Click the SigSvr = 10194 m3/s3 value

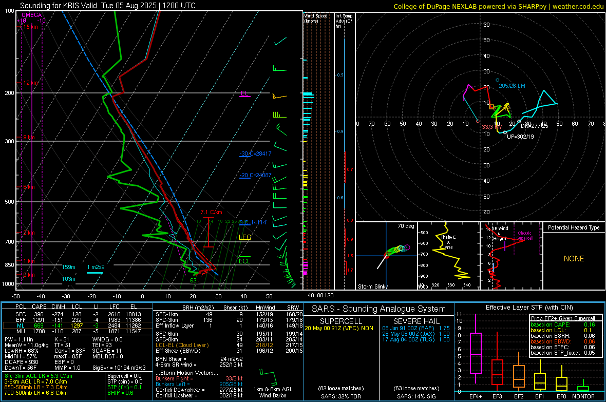119,368
